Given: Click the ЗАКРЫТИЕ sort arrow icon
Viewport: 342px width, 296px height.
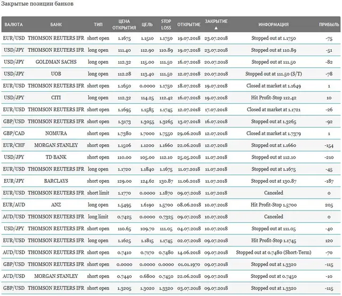Looking at the screenshot, I should click(216, 28).
